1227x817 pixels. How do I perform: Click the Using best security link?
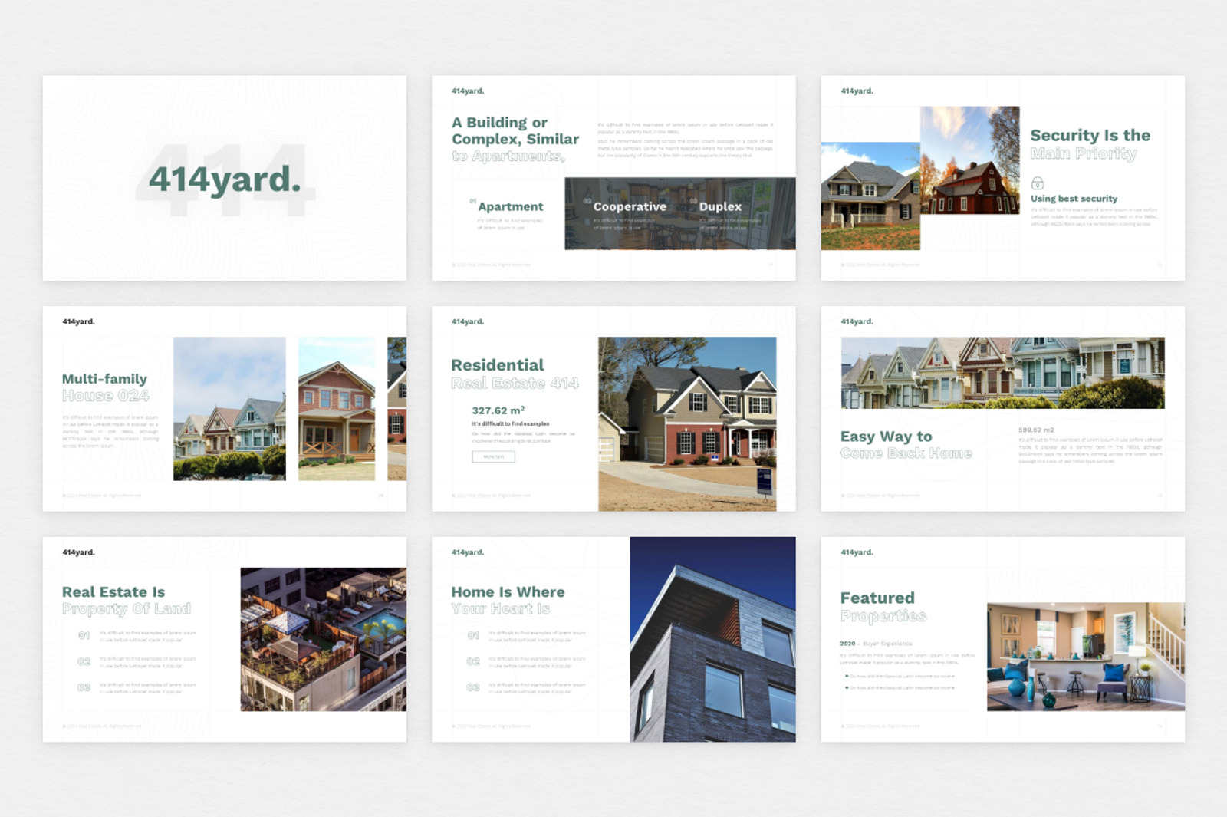[1075, 197]
